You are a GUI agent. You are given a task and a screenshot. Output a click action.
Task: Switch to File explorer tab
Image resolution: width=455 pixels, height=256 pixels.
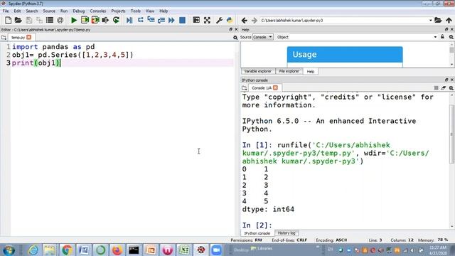289,71
